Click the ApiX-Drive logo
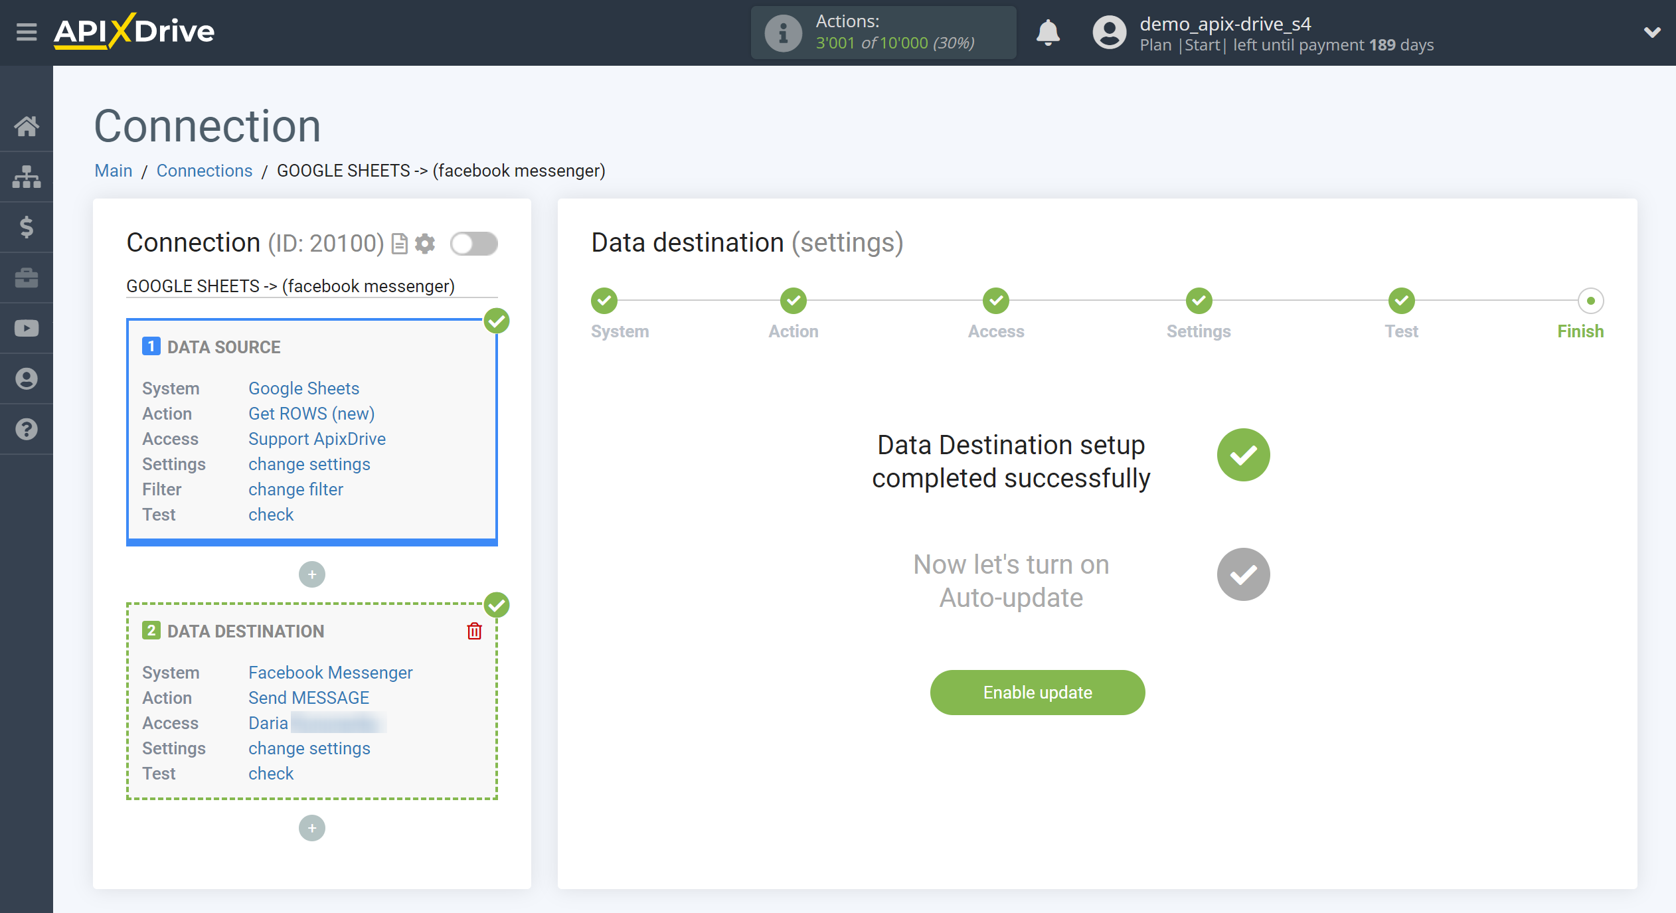1676x913 pixels. click(134, 31)
